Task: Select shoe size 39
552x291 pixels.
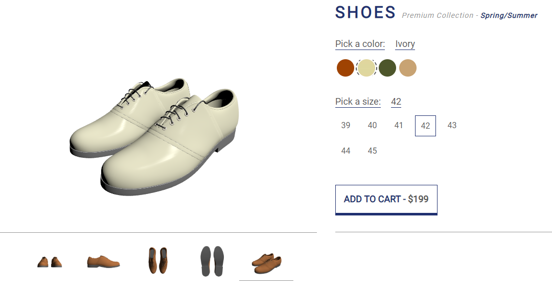Action: click(346, 126)
